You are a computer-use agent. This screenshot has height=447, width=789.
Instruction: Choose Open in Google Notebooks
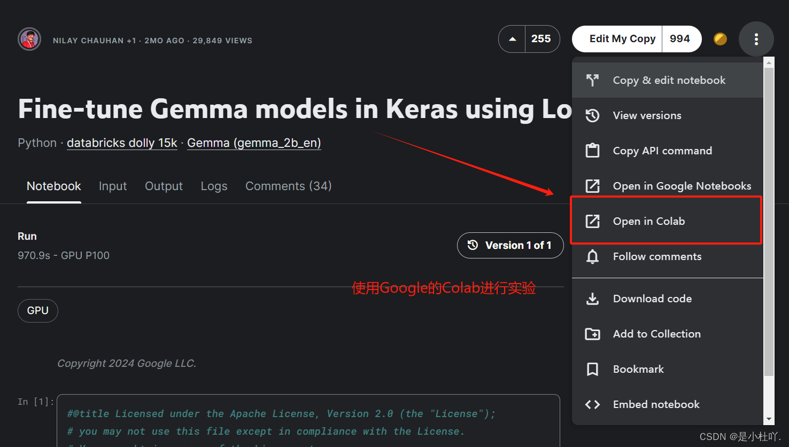668,186
